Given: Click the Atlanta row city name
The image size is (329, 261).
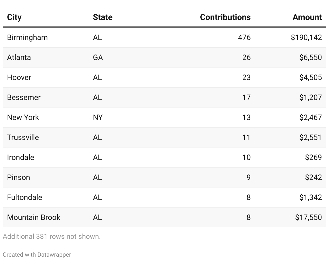Looking at the screenshot, I should (19, 57).
